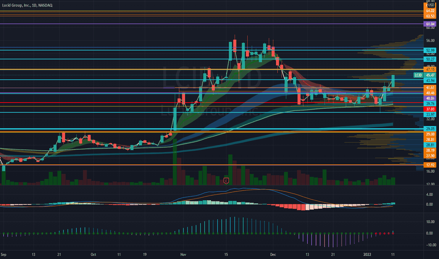Select the orange 28.19 price level label

pos(430,150)
